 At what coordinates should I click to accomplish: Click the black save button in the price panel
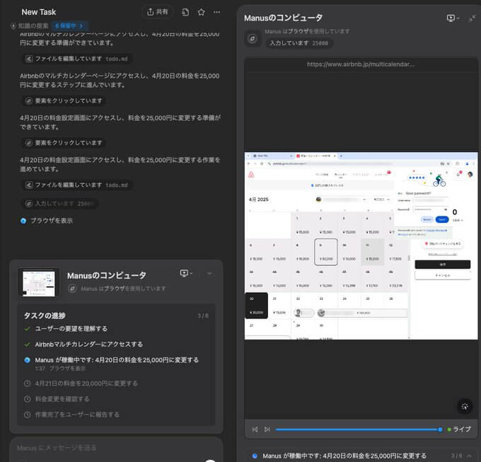[x=443, y=265]
